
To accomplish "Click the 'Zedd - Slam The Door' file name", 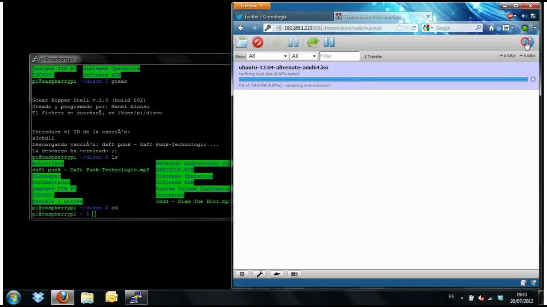I will 193,201.
